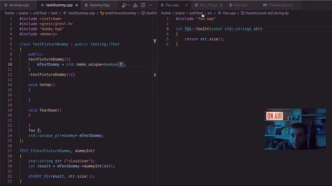
Task: Click the CMake M icon on the CMakeLists.txt tab
Action: coord(265,5)
